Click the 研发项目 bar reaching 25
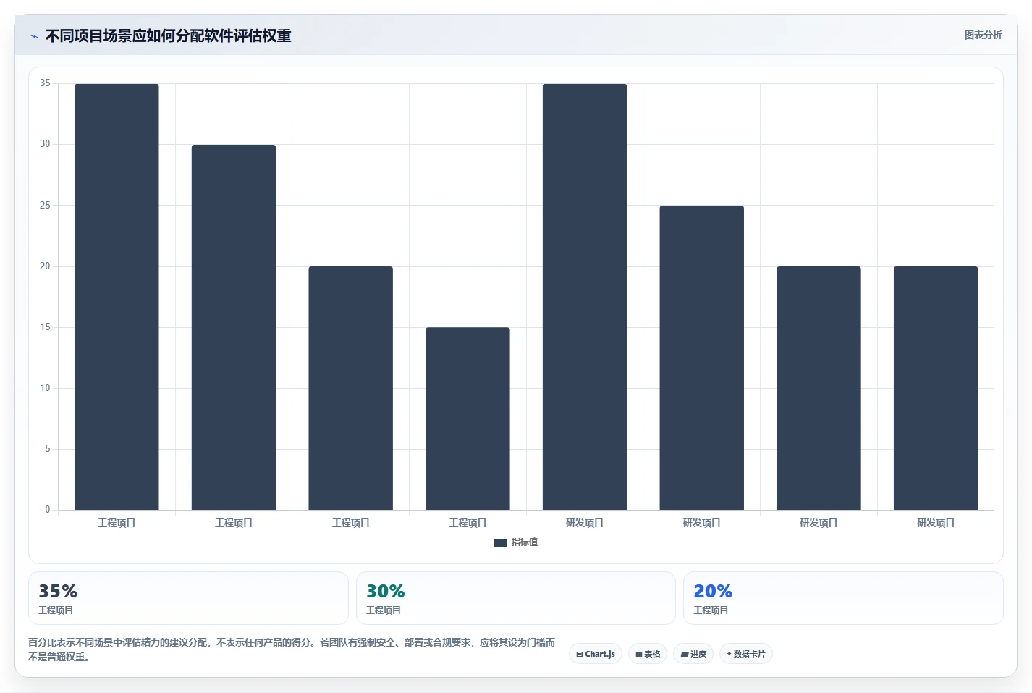 coord(702,358)
